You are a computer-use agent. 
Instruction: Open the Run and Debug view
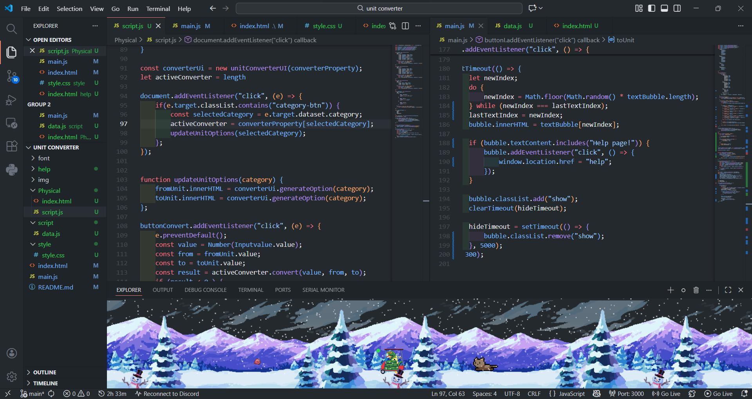(x=11, y=100)
